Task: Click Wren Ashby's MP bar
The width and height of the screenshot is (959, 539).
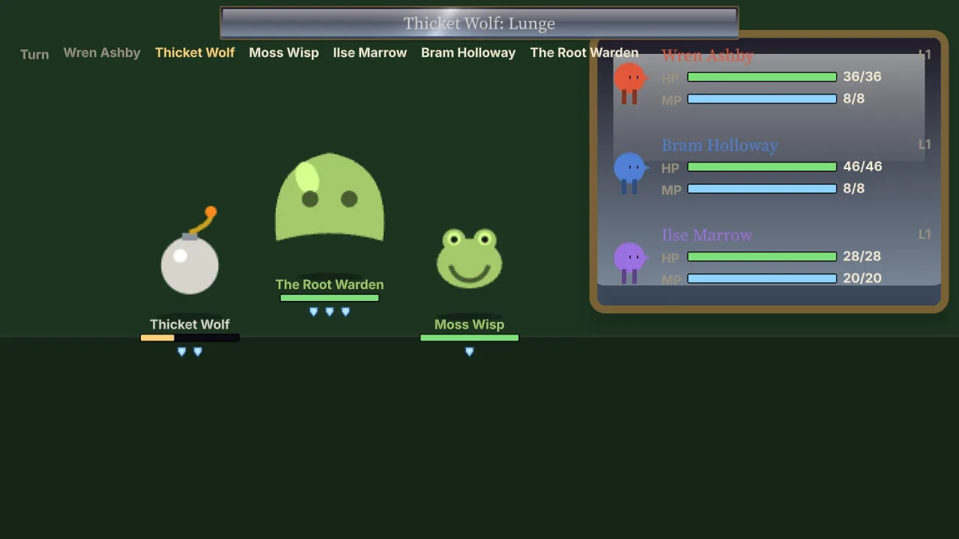Action: [762, 99]
